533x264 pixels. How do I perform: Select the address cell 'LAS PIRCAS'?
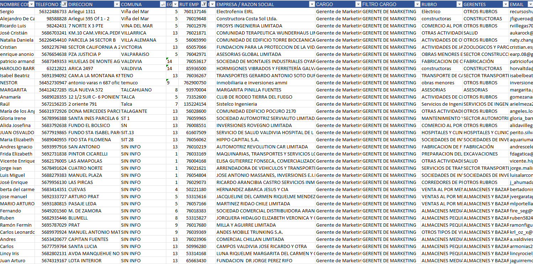[94, 182]
